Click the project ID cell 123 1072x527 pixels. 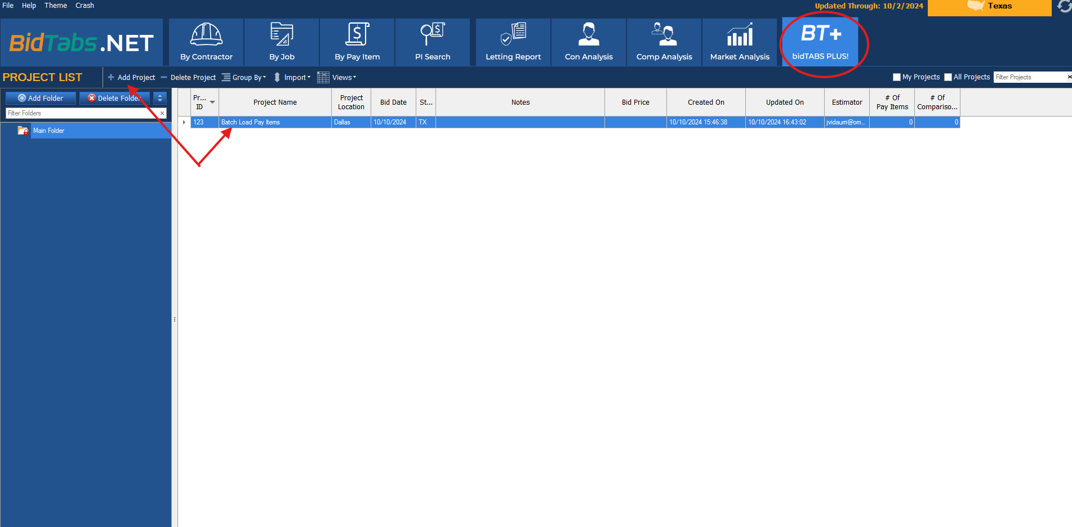pos(204,122)
